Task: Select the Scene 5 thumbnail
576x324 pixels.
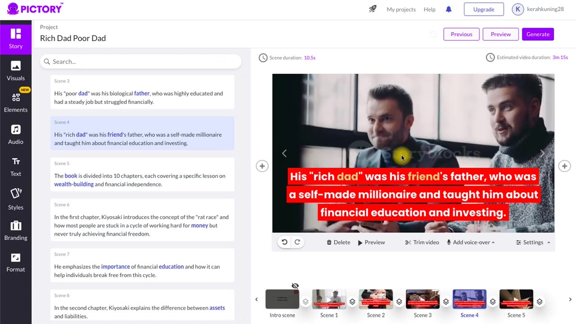Action: coord(516,299)
